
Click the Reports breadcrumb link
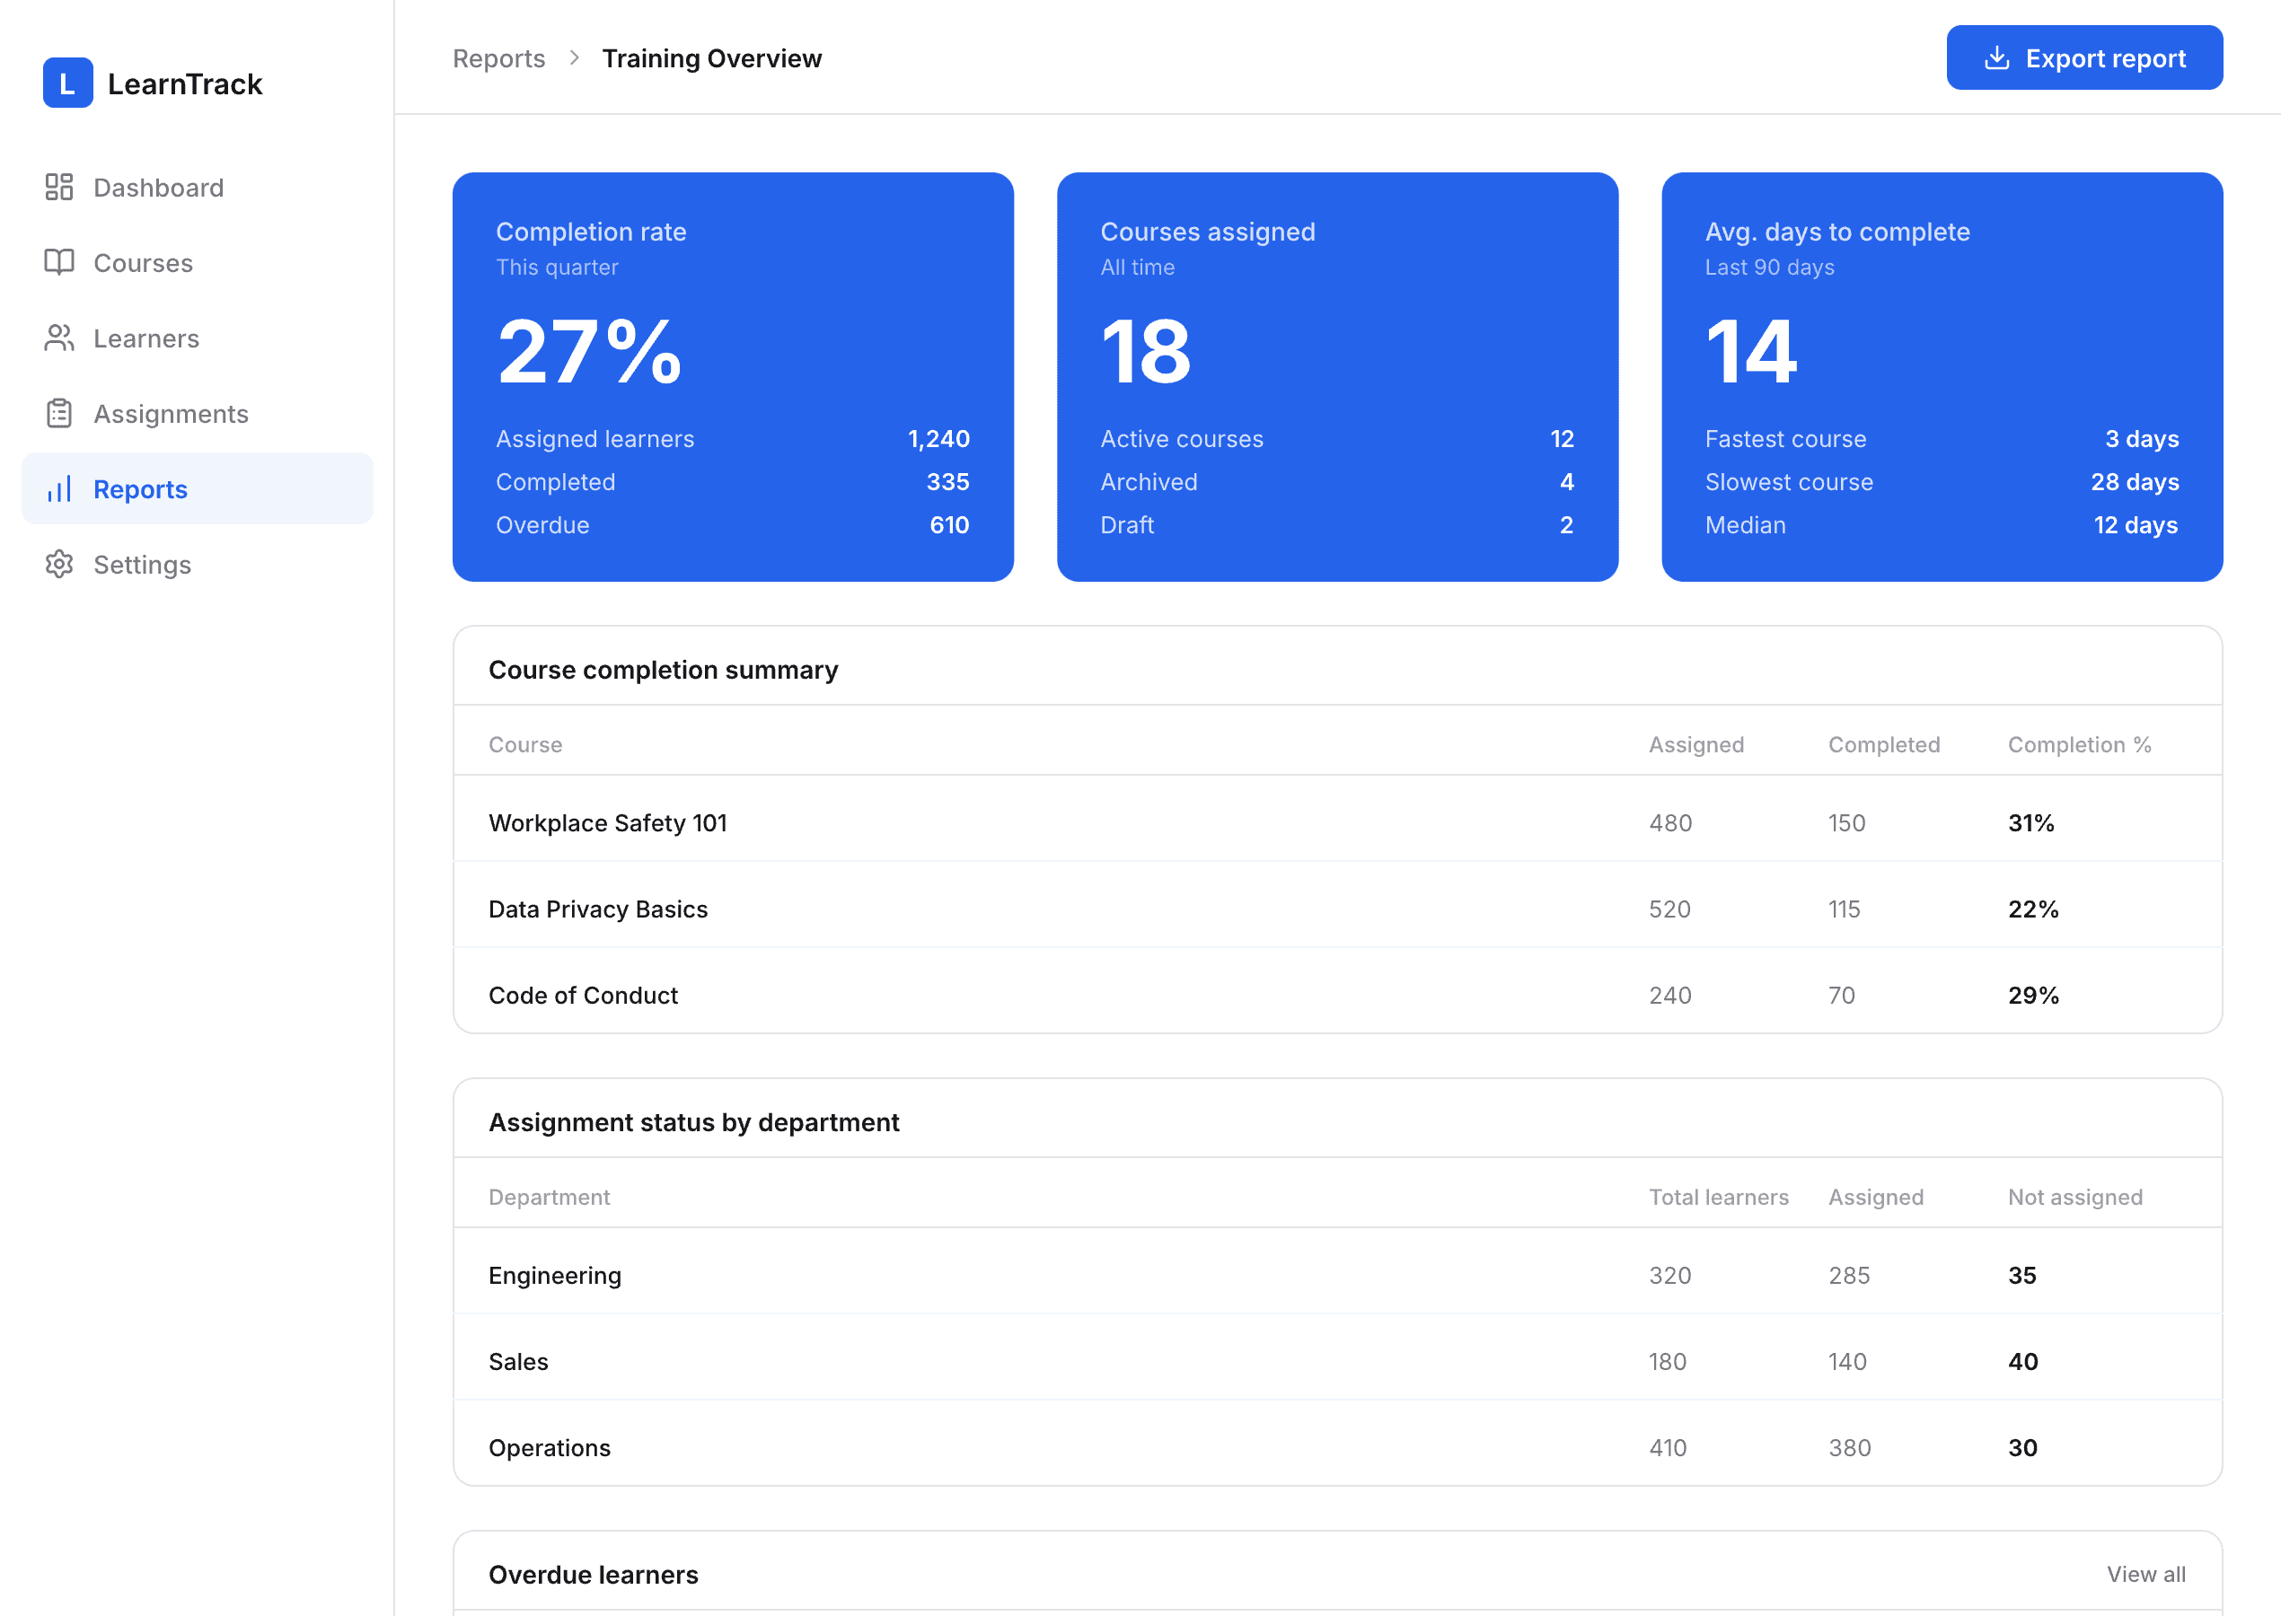[498, 57]
